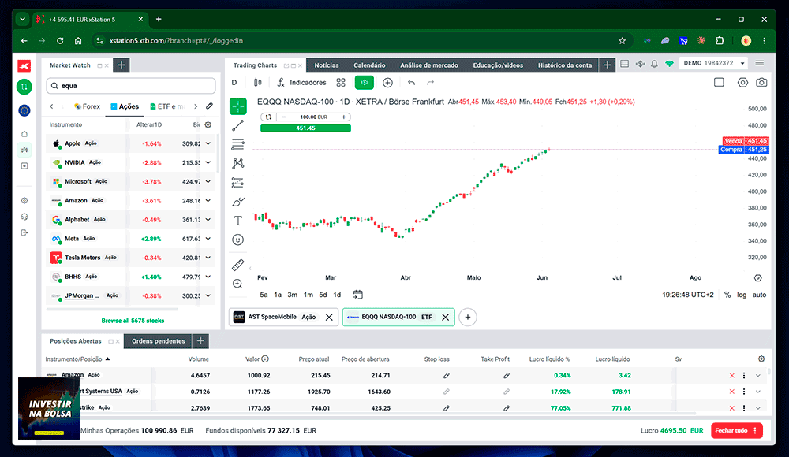The image size is (789, 457).
Task: Click the XTB logo in sidebar
Action: point(24,66)
